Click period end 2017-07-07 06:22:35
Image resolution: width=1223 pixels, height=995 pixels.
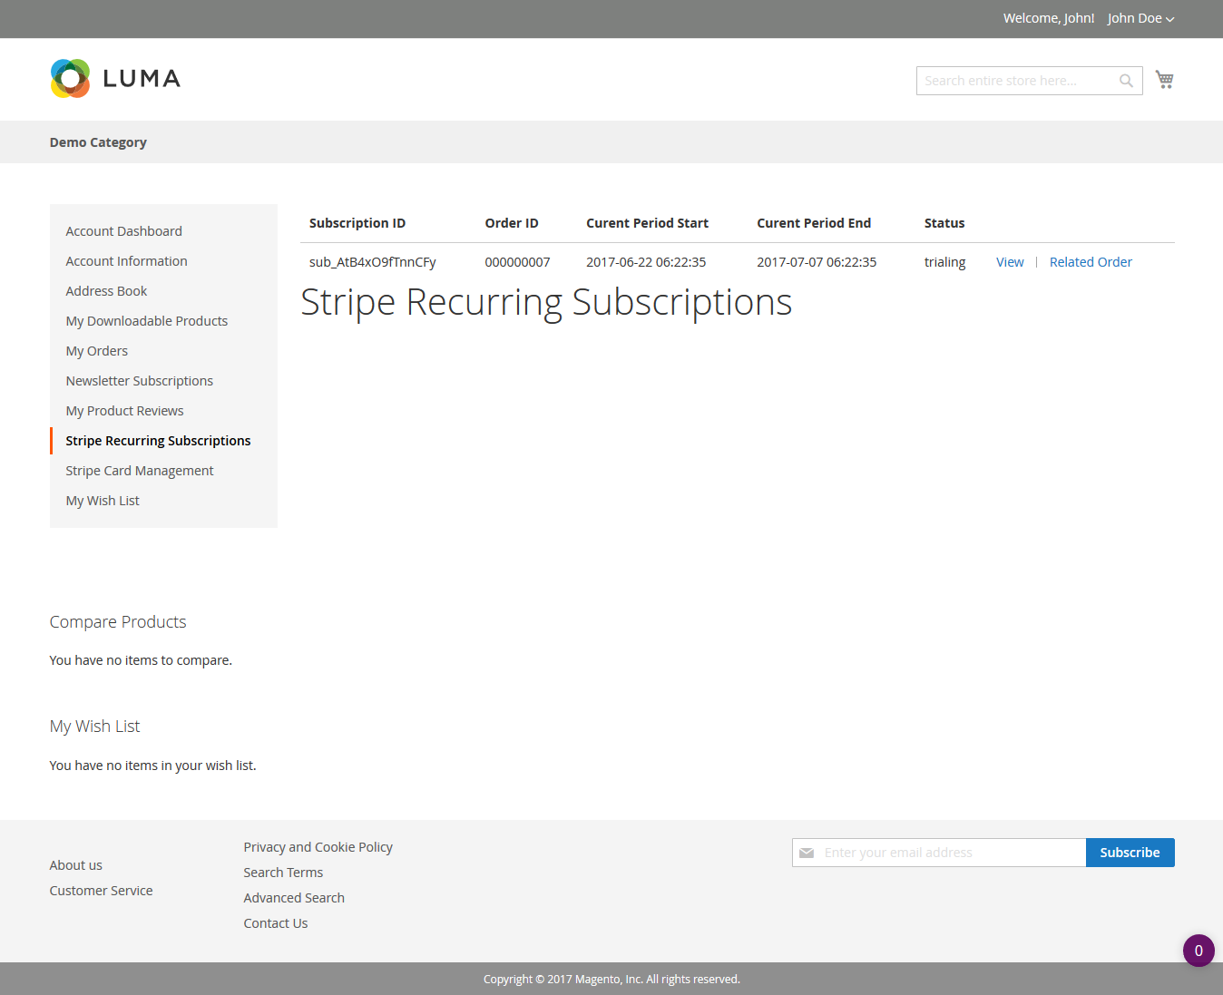pyautogui.click(x=817, y=262)
